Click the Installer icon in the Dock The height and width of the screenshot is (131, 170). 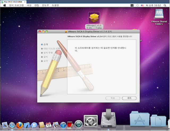click(x=108, y=118)
